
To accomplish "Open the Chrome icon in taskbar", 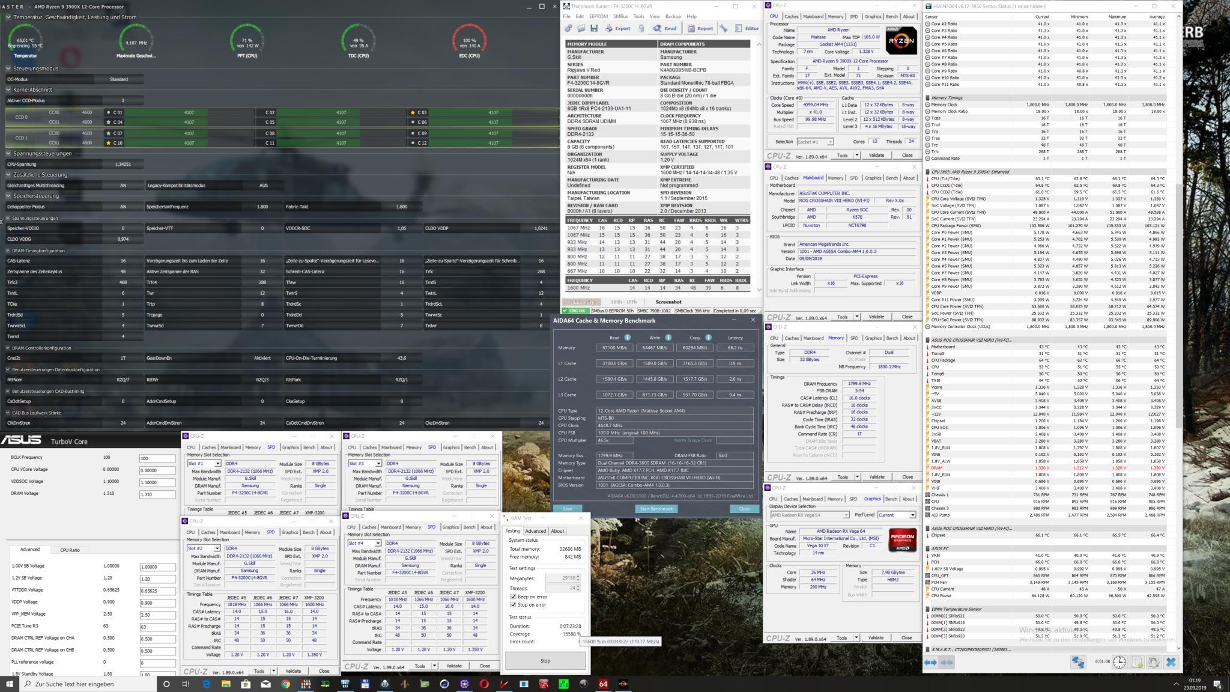I will pos(285,684).
